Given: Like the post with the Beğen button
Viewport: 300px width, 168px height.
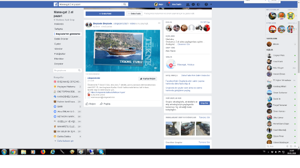Looking at the screenshot, I should click(90, 104).
